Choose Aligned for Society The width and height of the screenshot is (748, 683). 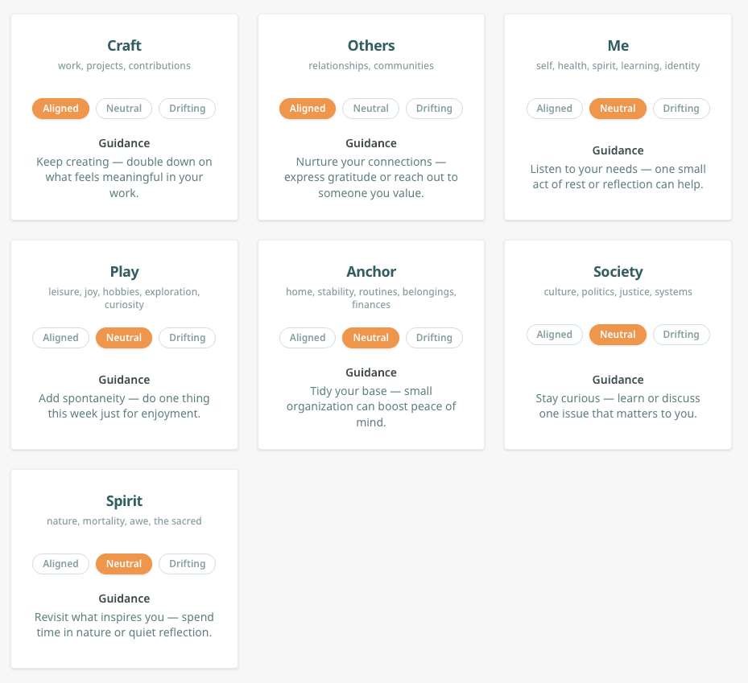tap(554, 335)
